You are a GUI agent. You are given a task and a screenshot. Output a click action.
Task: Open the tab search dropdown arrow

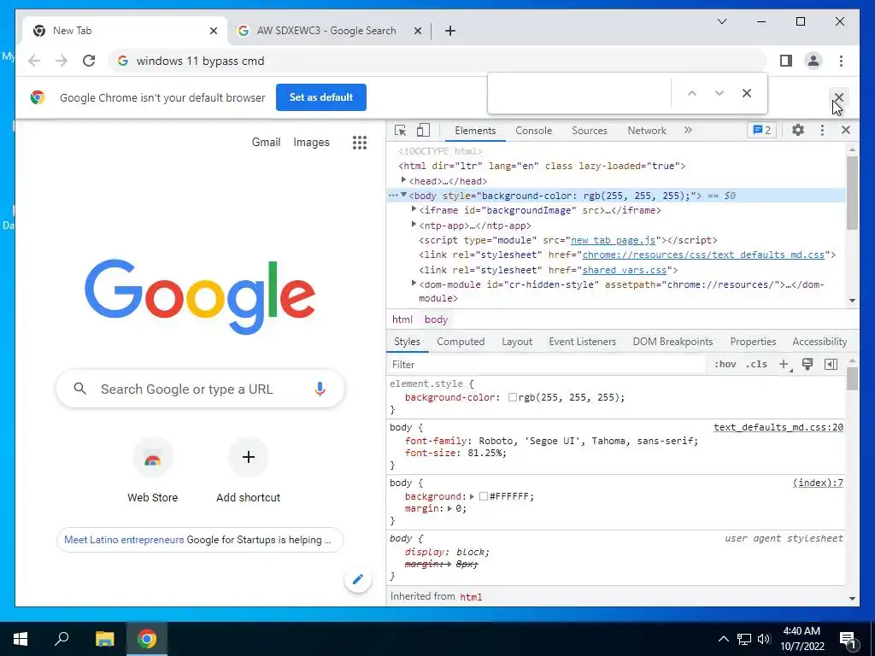721,21
